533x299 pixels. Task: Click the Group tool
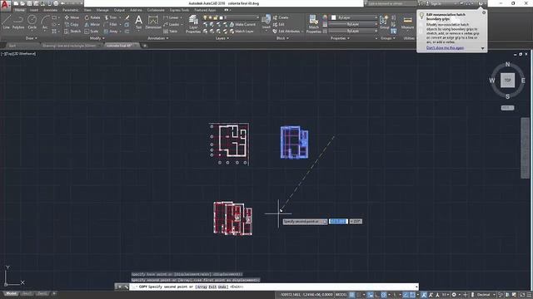coord(385,22)
